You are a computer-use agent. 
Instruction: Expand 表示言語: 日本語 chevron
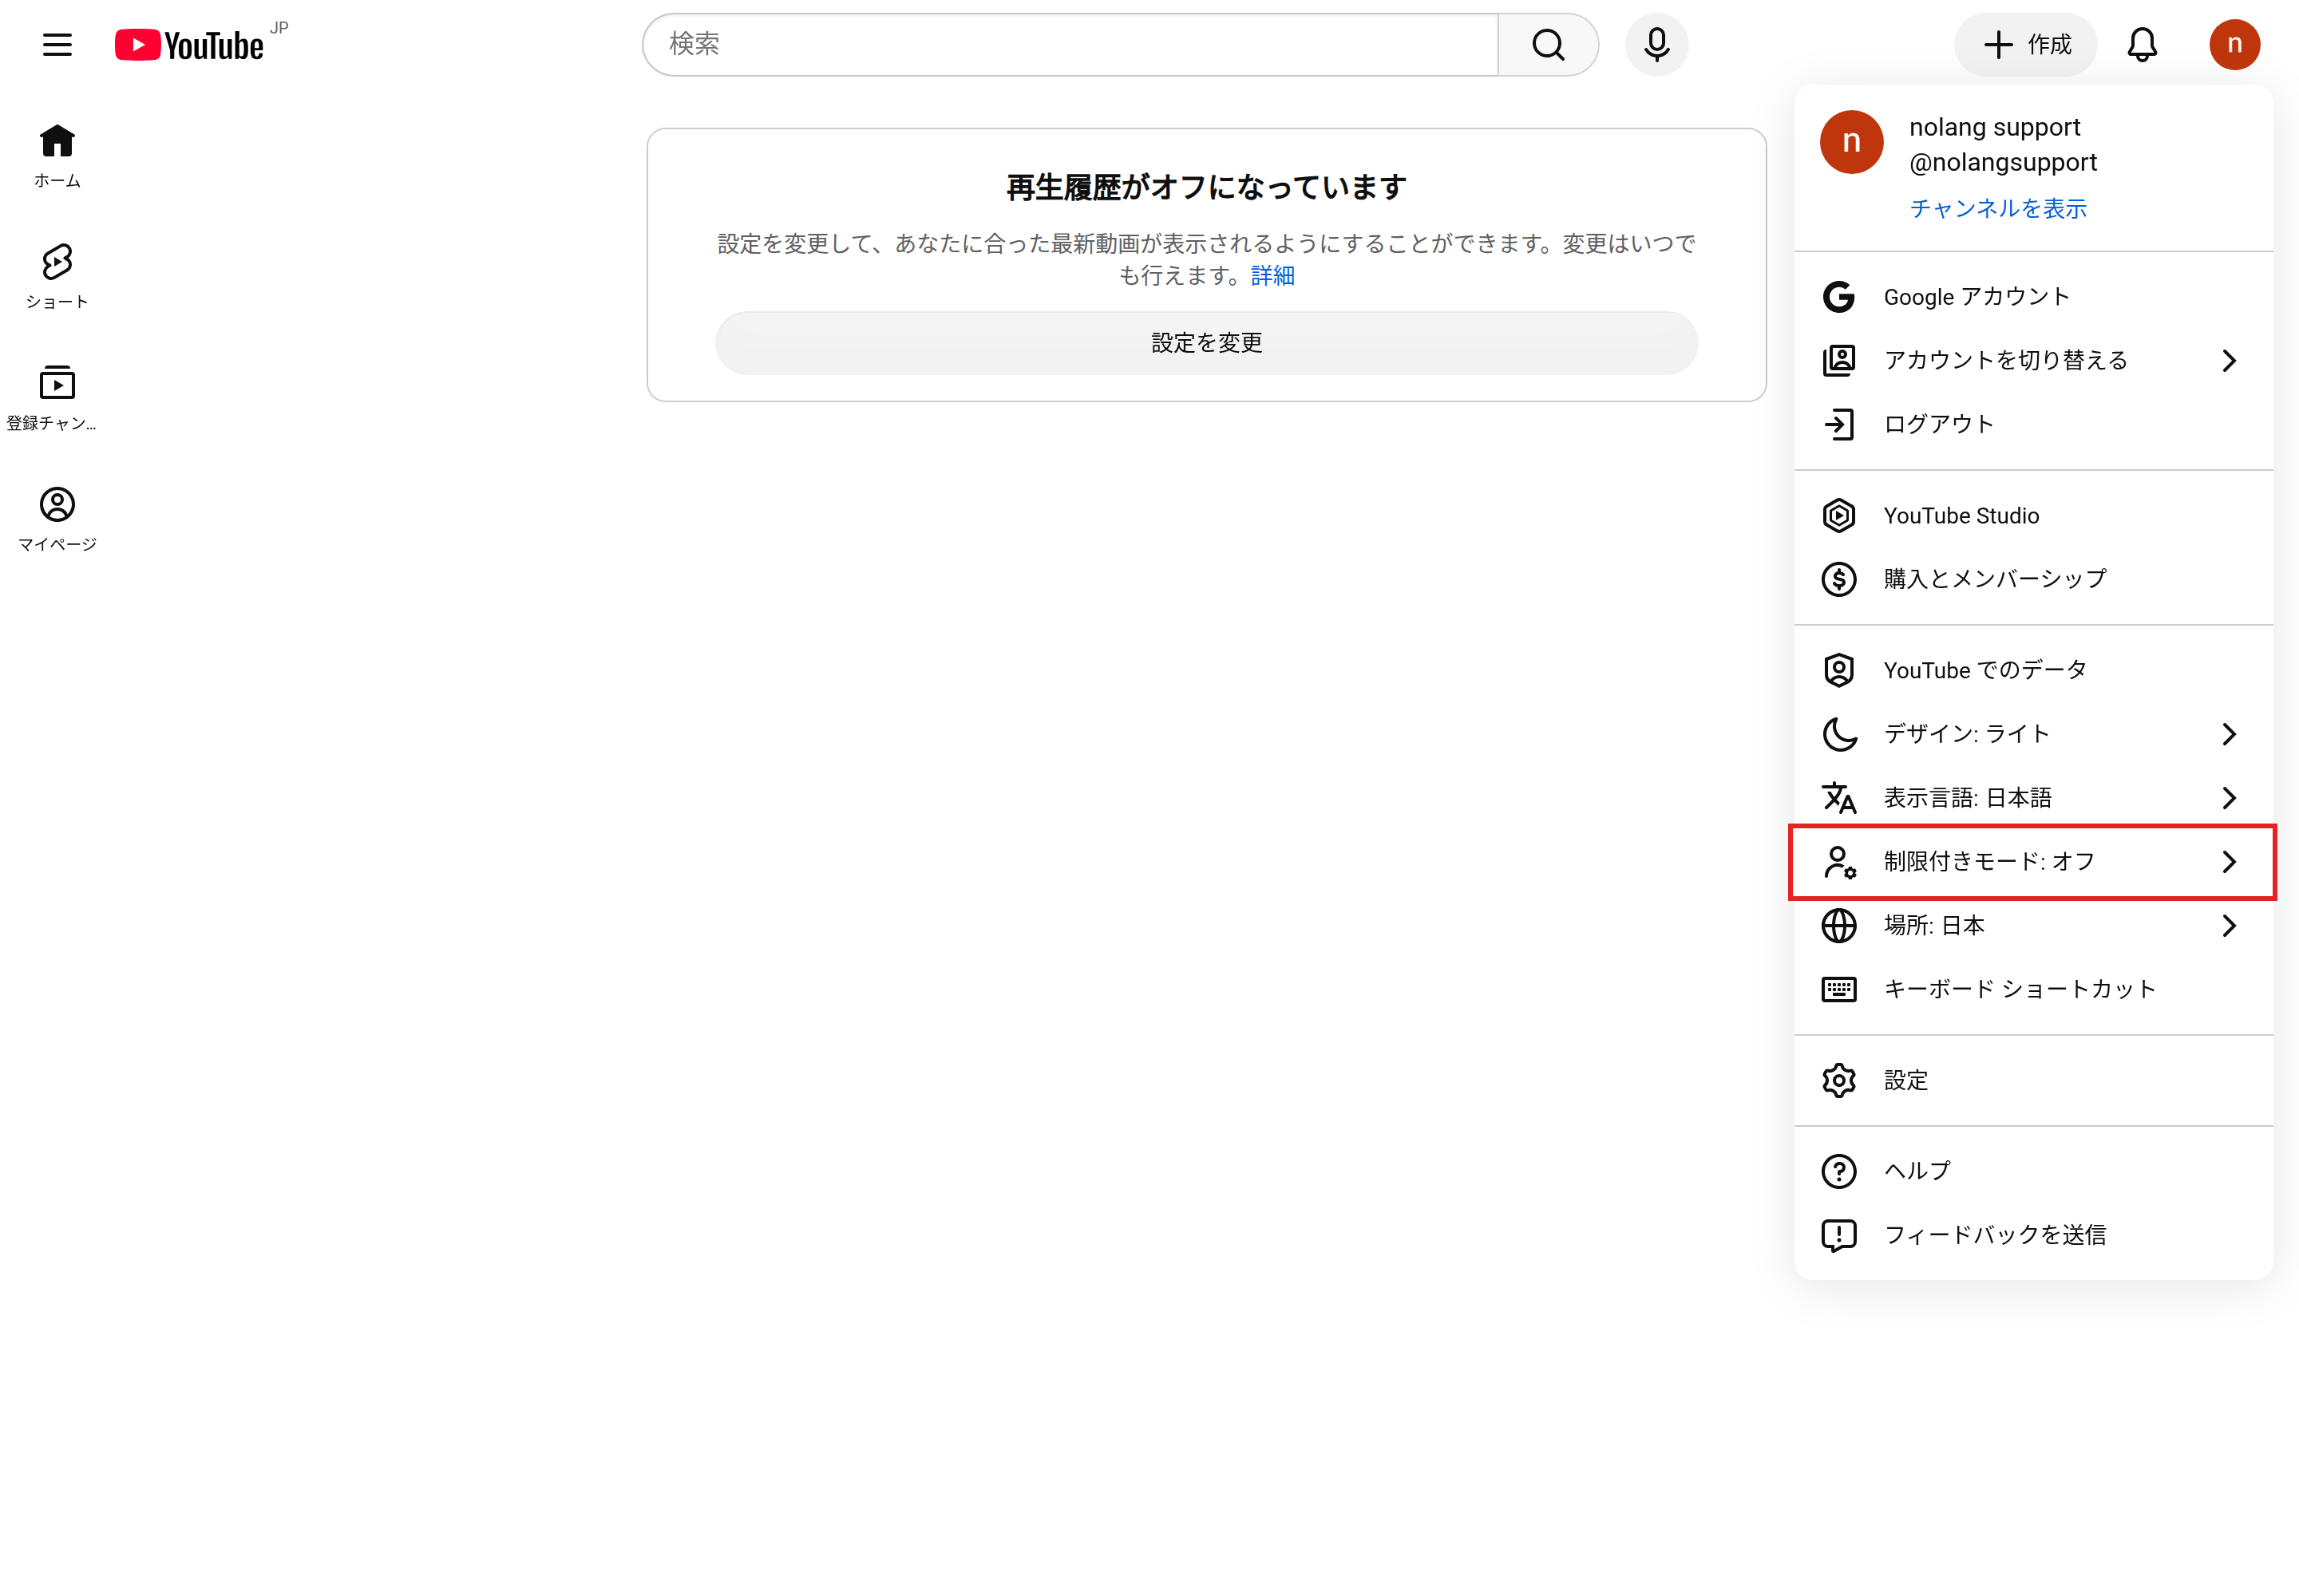[x=2229, y=798]
